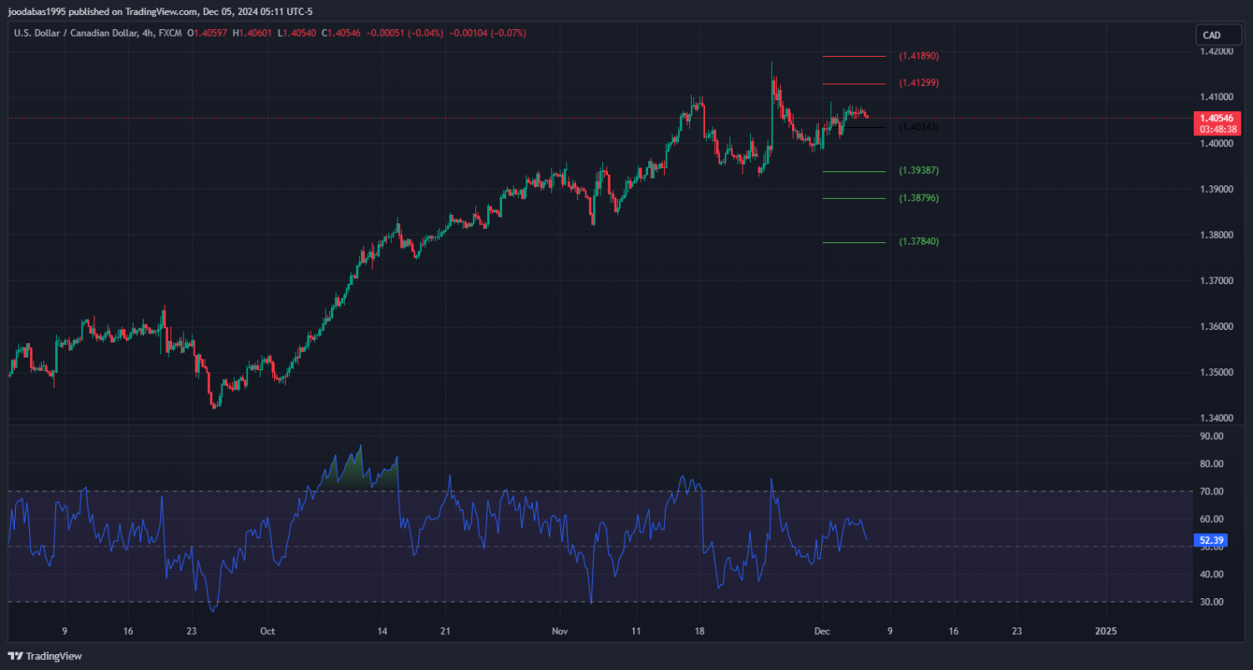This screenshot has width=1253, height=670.
Task: Select the green level label (1.37840)
Action: click(919, 241)
